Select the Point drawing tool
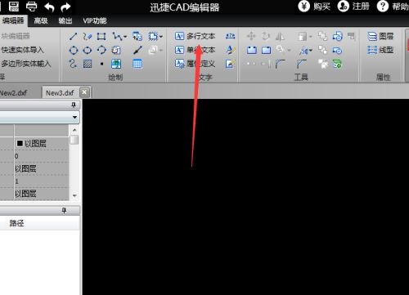 click(101, 64)
